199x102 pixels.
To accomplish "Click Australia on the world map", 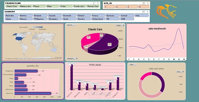I will click(x=54, y=50).
